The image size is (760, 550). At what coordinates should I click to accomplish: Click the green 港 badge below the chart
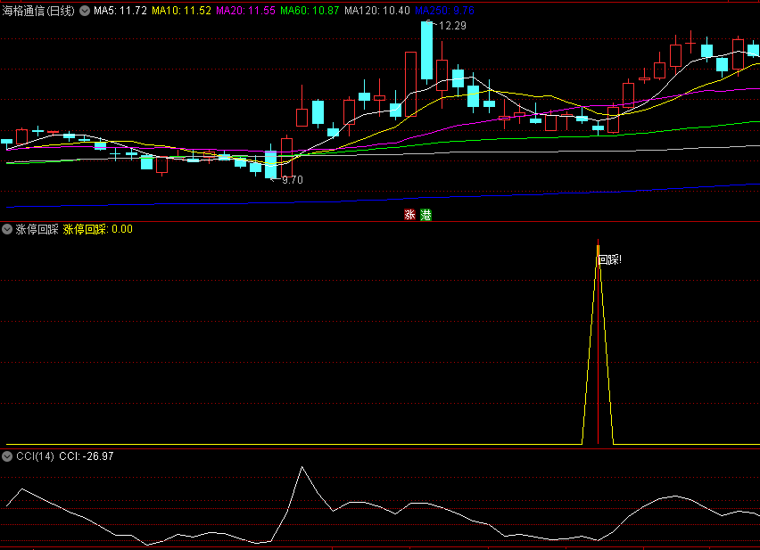point(425,215)
